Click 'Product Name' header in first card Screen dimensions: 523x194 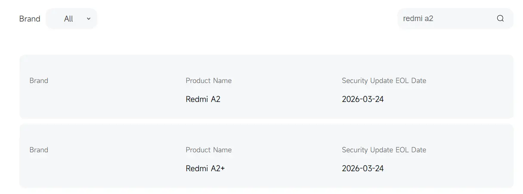click(x=208, y=80)
